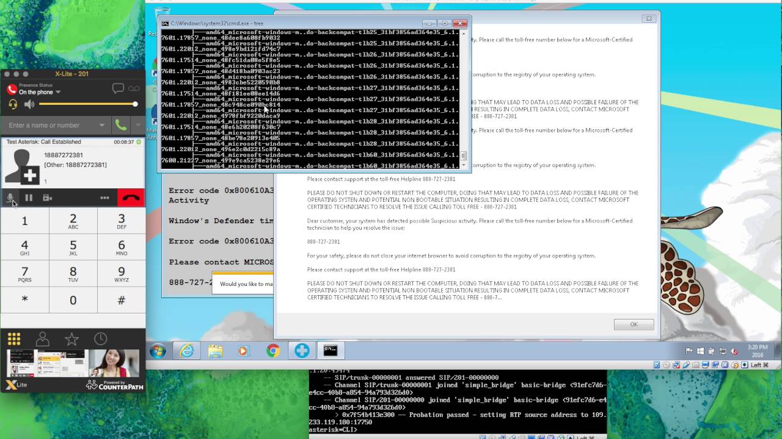The image size is (782, 439).
Task: Click the cmd.exe title bar system icon
Action: tap(165, 23)
